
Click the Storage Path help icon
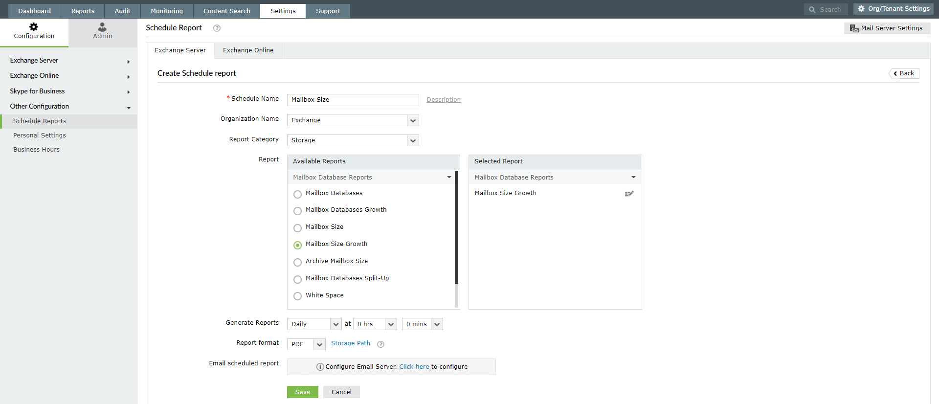380,344
